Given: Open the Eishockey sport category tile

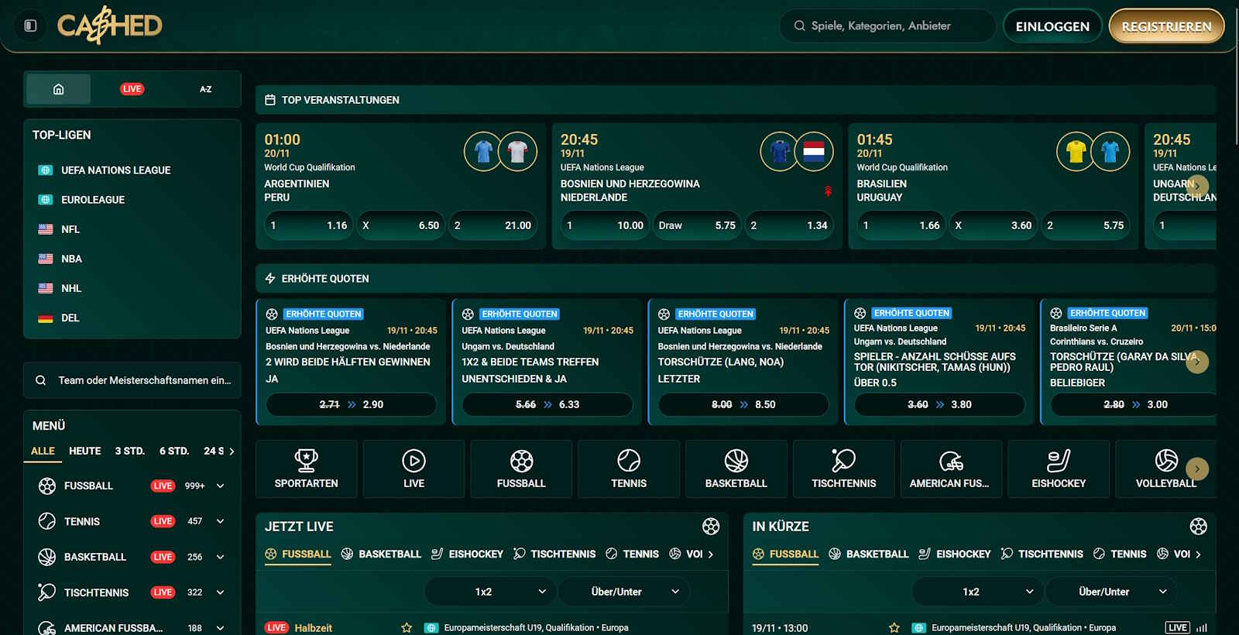Looking at the screenshot, I should [1058, 469].
